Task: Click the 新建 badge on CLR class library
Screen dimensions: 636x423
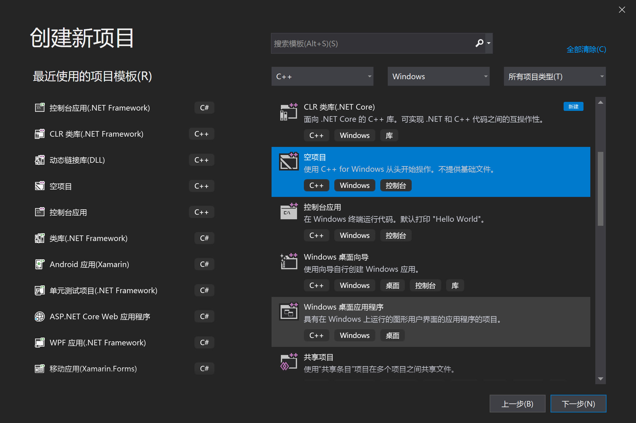Action: 573,107
